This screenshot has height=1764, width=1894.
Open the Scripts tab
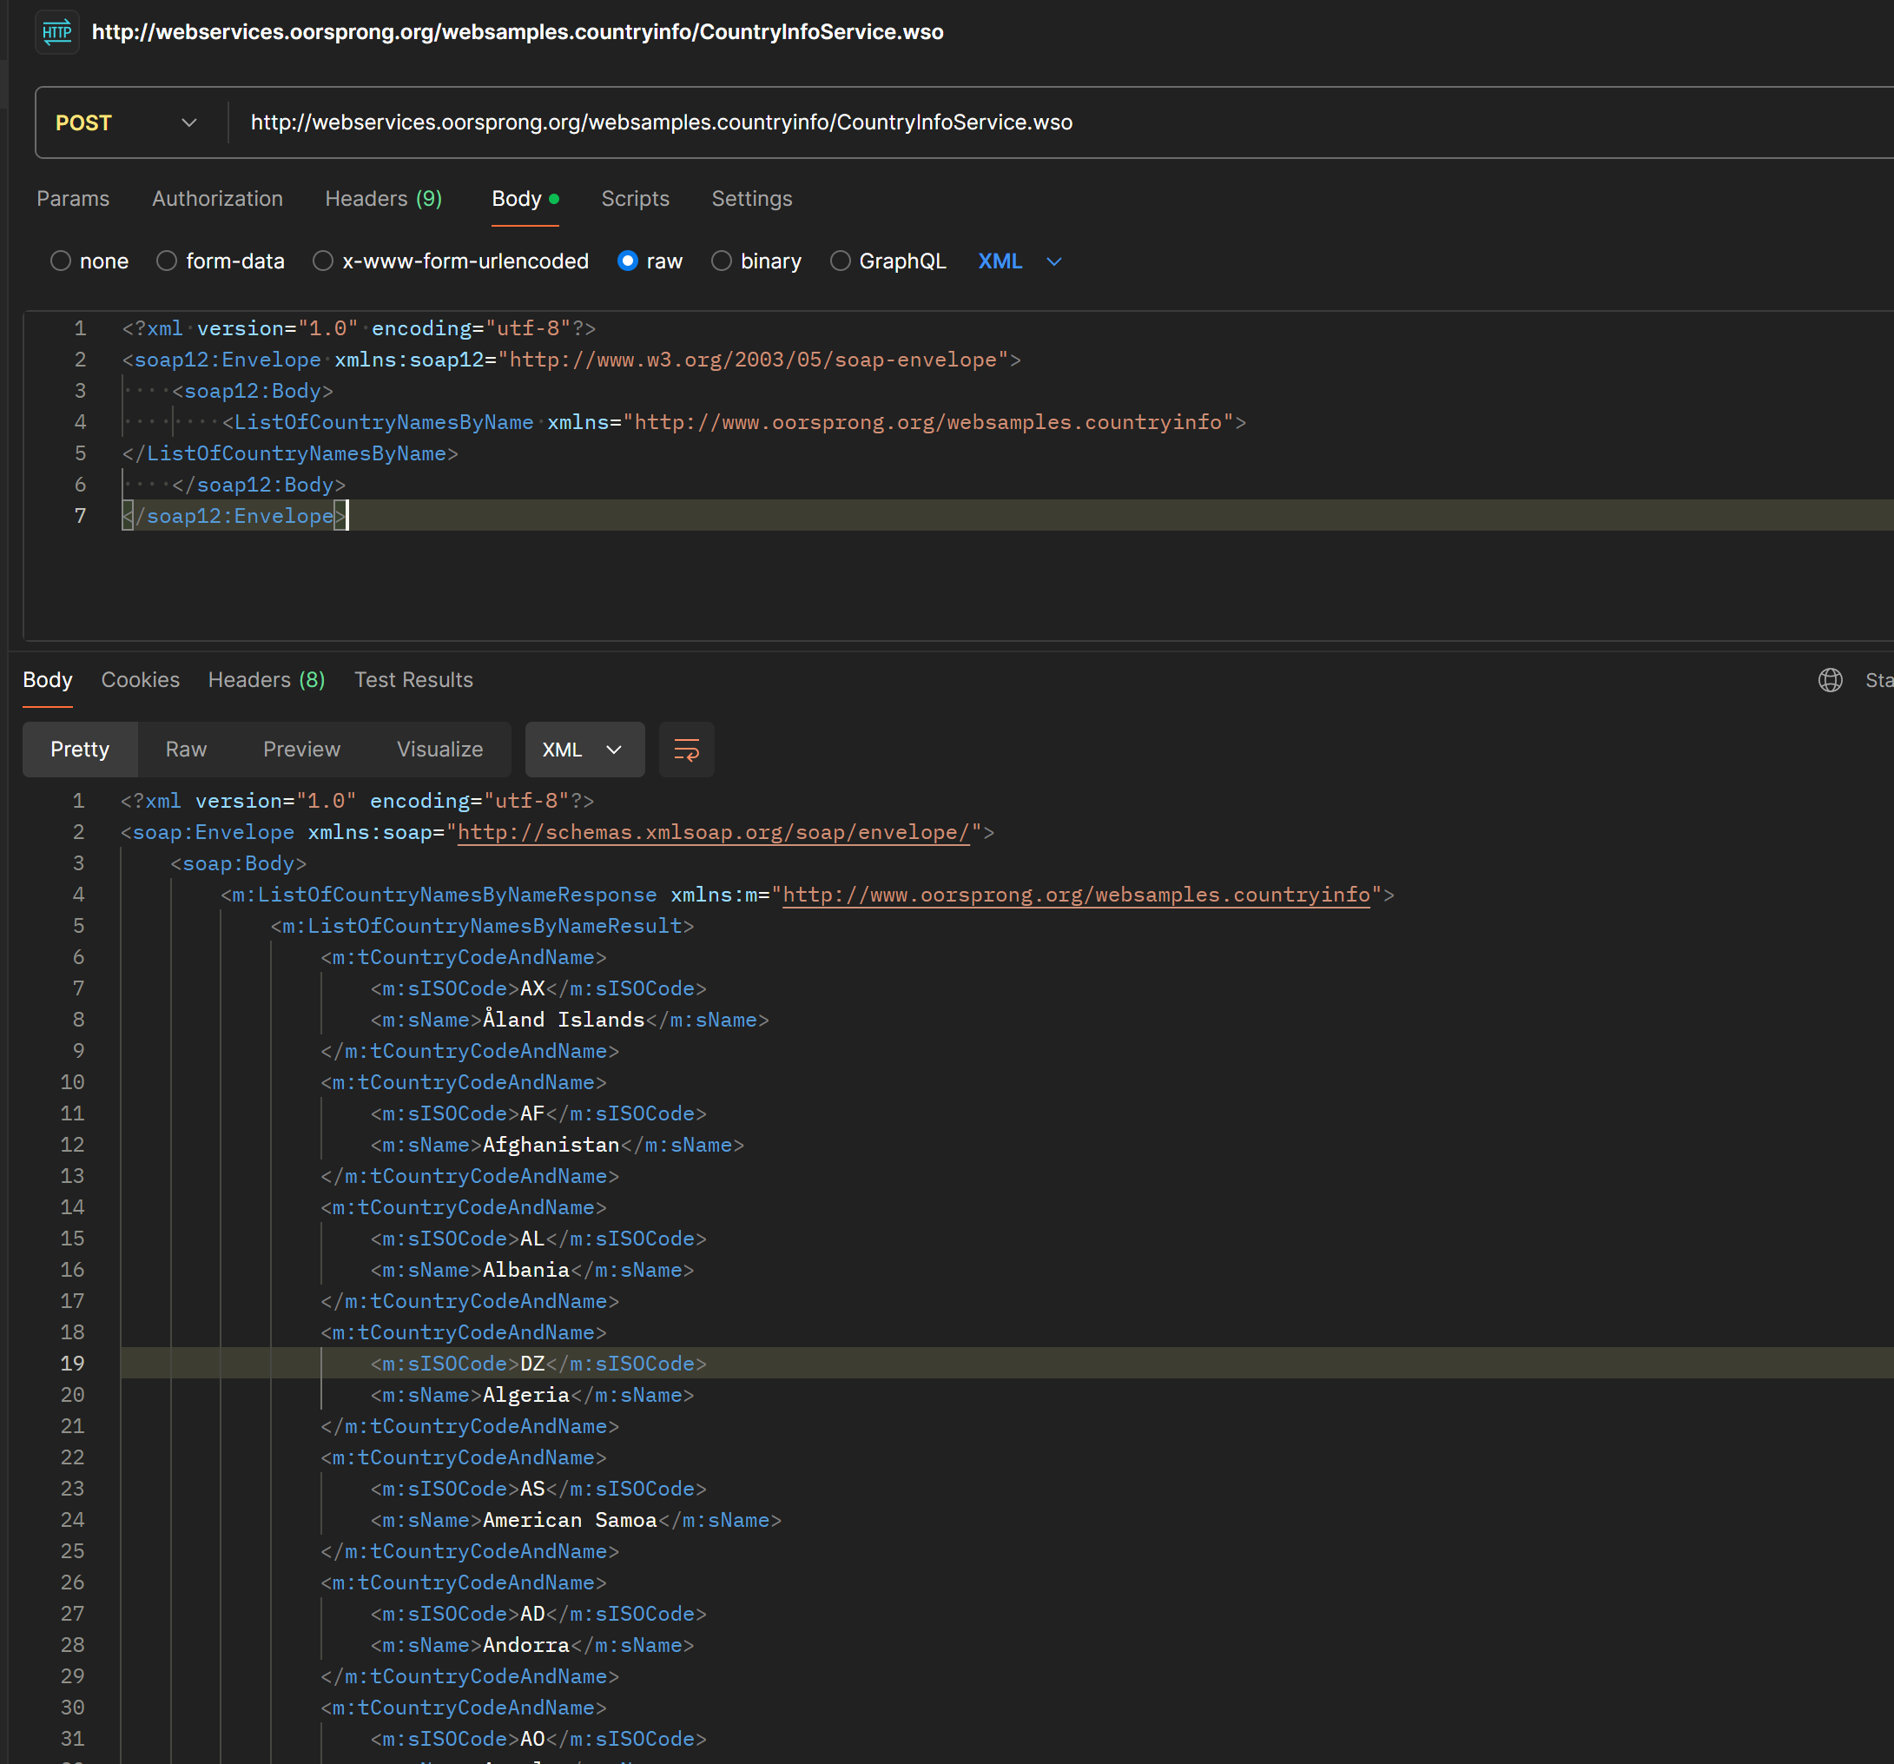pyautogui.click(x=636, y=198)
